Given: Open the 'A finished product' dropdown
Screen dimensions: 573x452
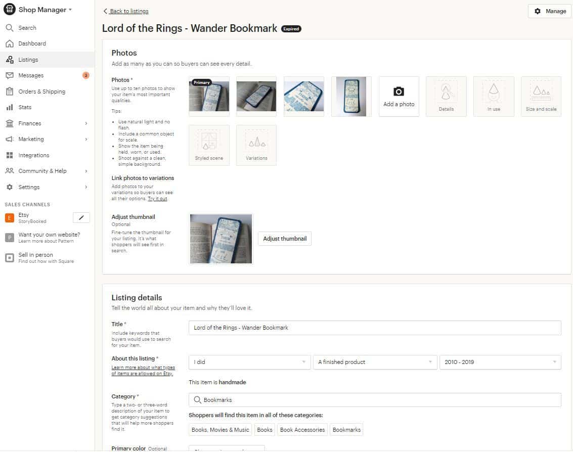Looking at the screenshot, I should point(375,362).
